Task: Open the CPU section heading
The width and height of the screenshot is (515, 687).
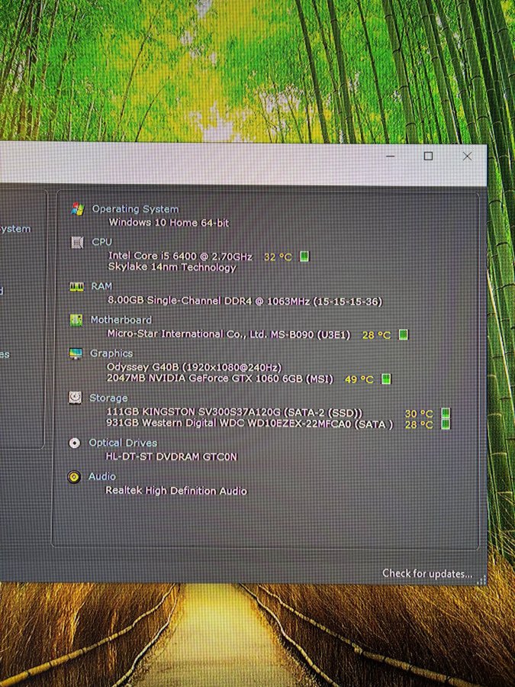Action: coord(101,242)
